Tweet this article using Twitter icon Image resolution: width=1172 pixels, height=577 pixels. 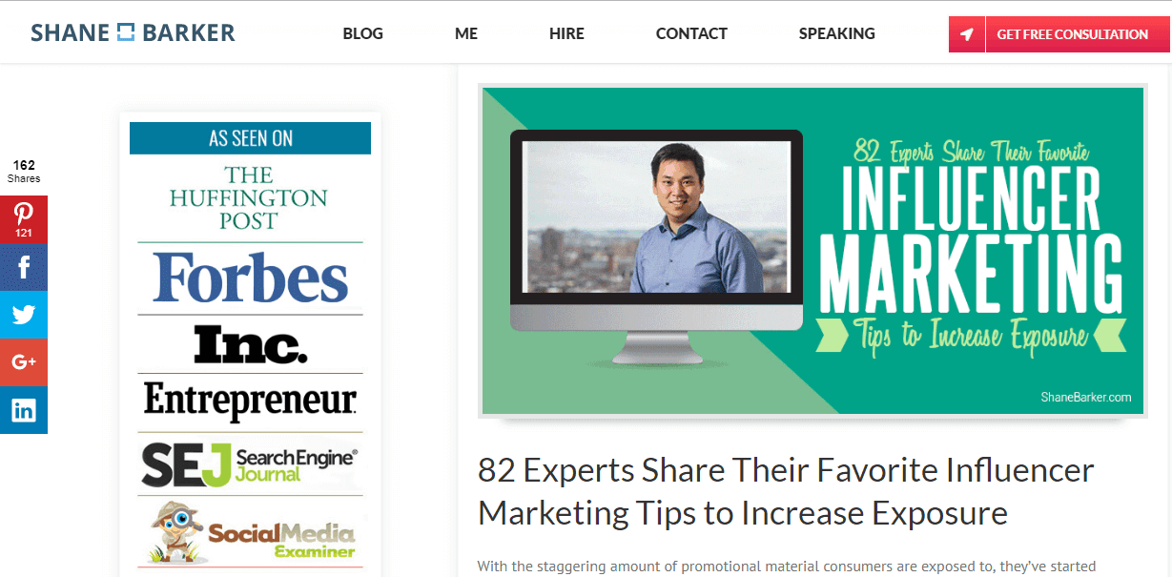[23, 315]
